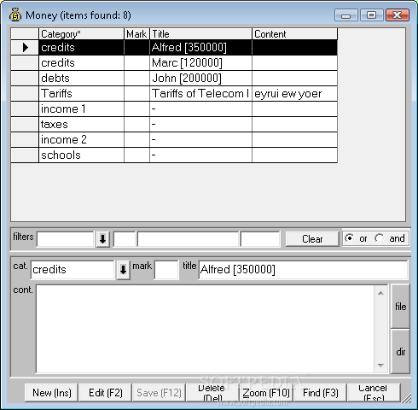Click the Mark column header
This screenshot has height=410, width=418.
point(136,34)
